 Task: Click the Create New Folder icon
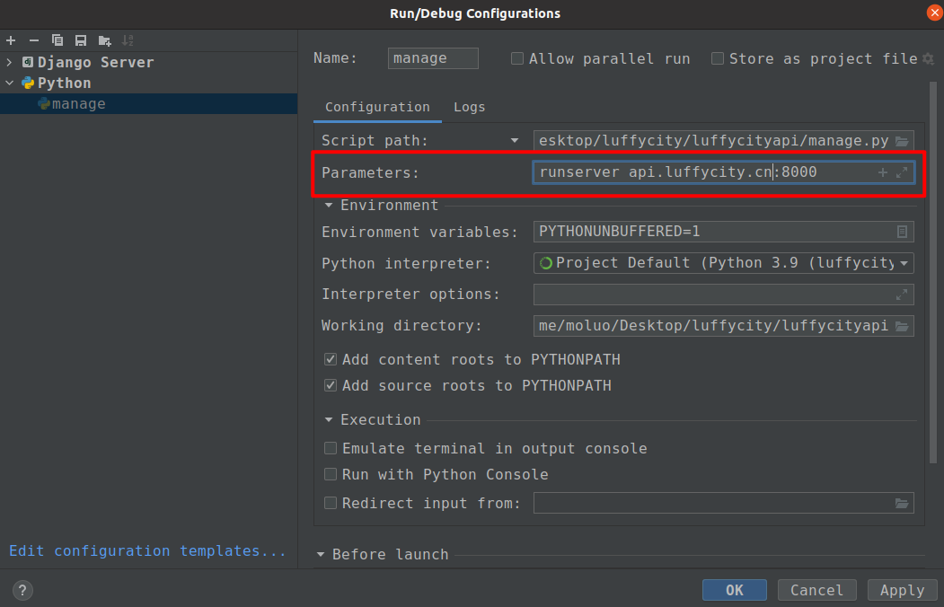point(105,40)
